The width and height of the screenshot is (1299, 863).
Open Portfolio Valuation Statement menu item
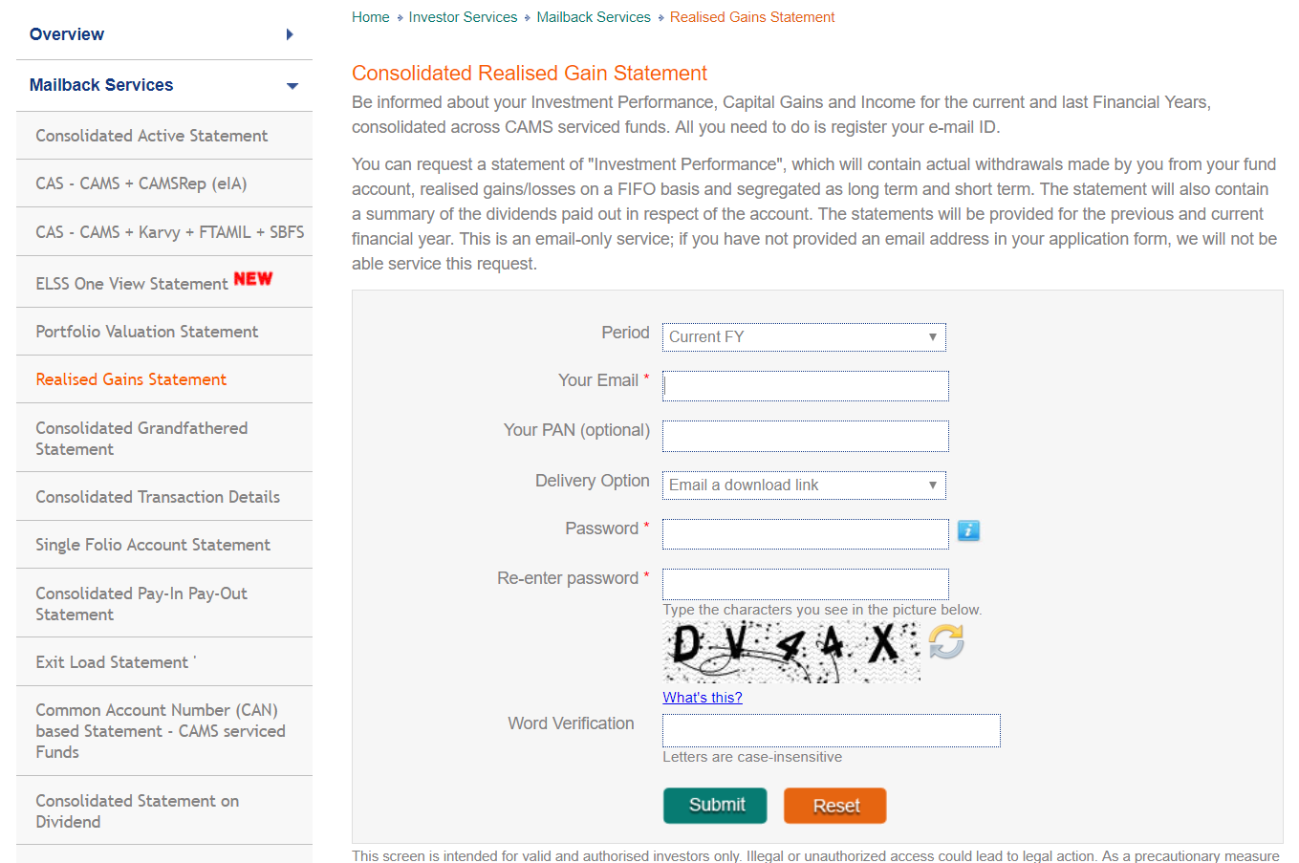tap(147, 332)
